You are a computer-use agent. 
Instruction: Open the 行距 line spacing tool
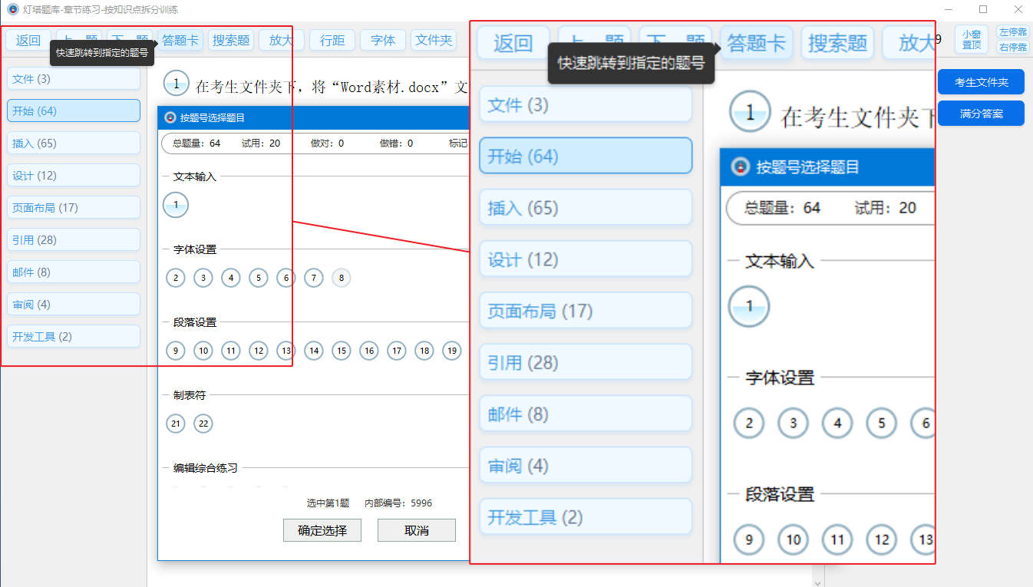click(x=332, y=40)
